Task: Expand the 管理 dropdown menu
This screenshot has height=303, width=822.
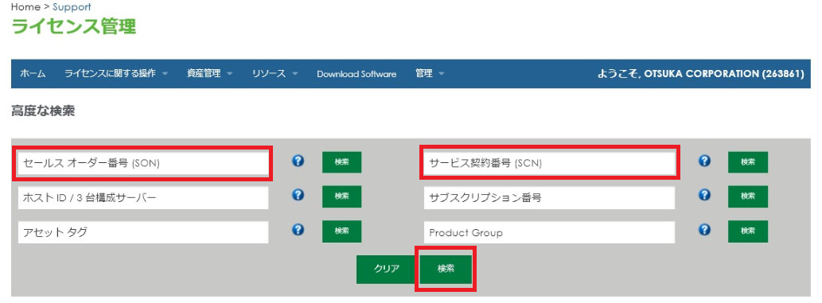Action: click(x=430, y=74)
